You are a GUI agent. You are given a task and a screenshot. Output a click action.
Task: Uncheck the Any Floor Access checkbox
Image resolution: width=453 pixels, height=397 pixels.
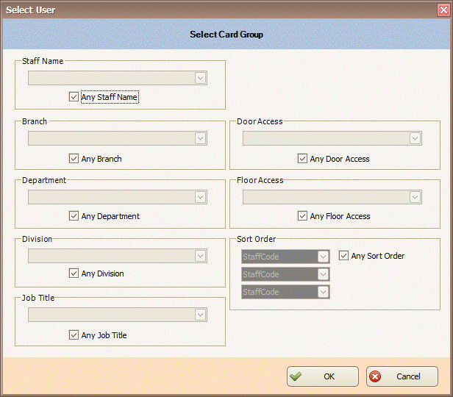(x=302, y=216)
